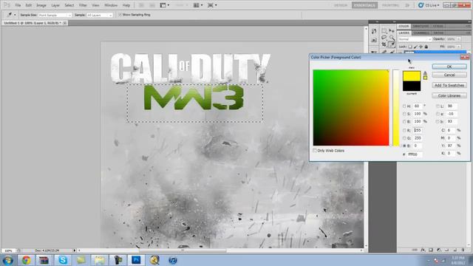The height and width of the screenshot is (266, 473).
Task: Open Color Libraries
Action: coord(449,95)
